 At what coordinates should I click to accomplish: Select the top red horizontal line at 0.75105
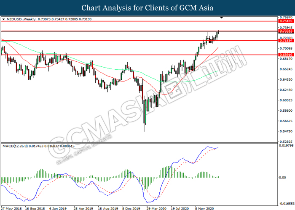(139, 21)
